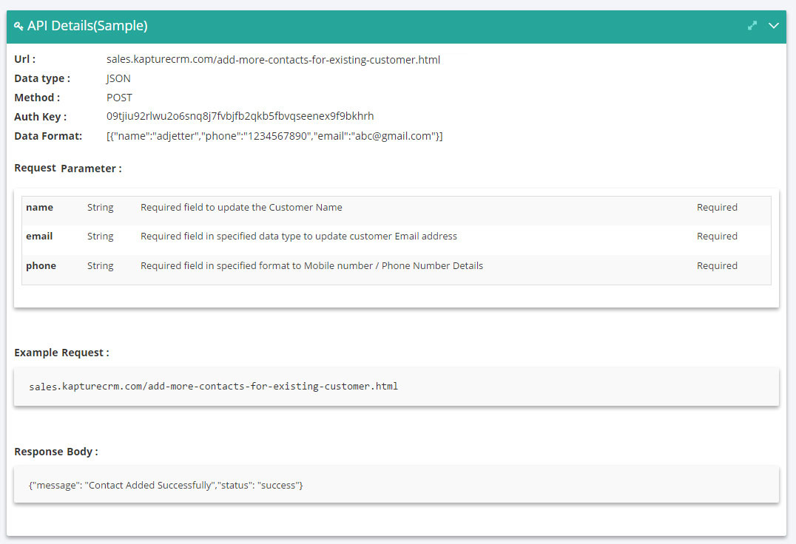Viewport: 796px width, 544px height.
Task: Click the Response Body heading
Action: click(x=55, y=452)
